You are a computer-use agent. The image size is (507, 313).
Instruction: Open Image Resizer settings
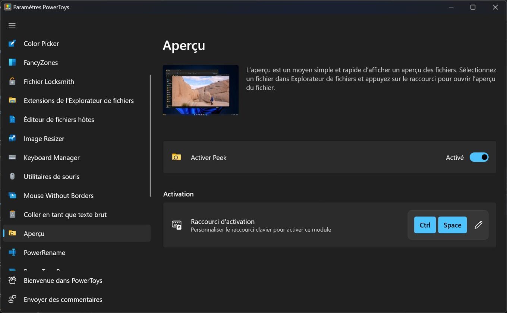(x=77, y=139)
